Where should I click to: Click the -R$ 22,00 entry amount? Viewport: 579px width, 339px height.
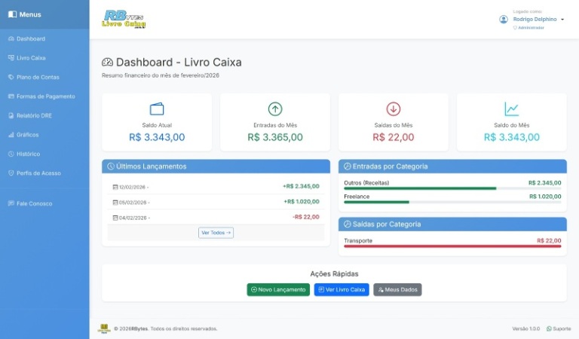[306, 217]
